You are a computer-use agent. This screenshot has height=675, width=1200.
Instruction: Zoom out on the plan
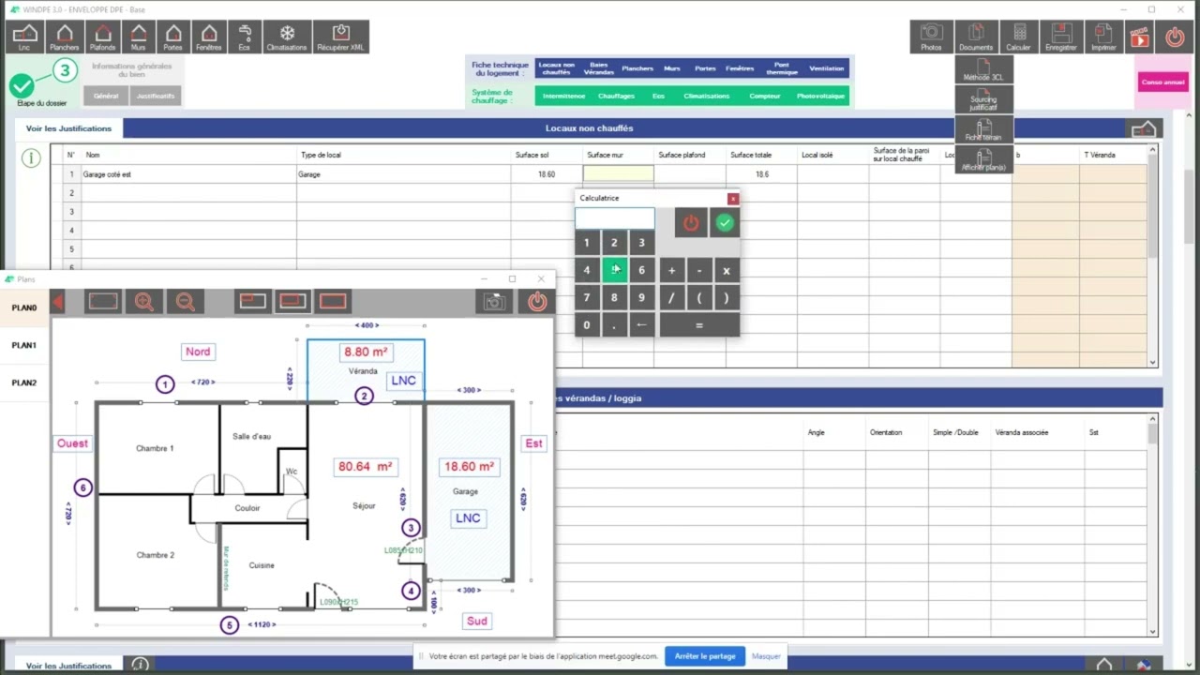(x=186, y=302)
